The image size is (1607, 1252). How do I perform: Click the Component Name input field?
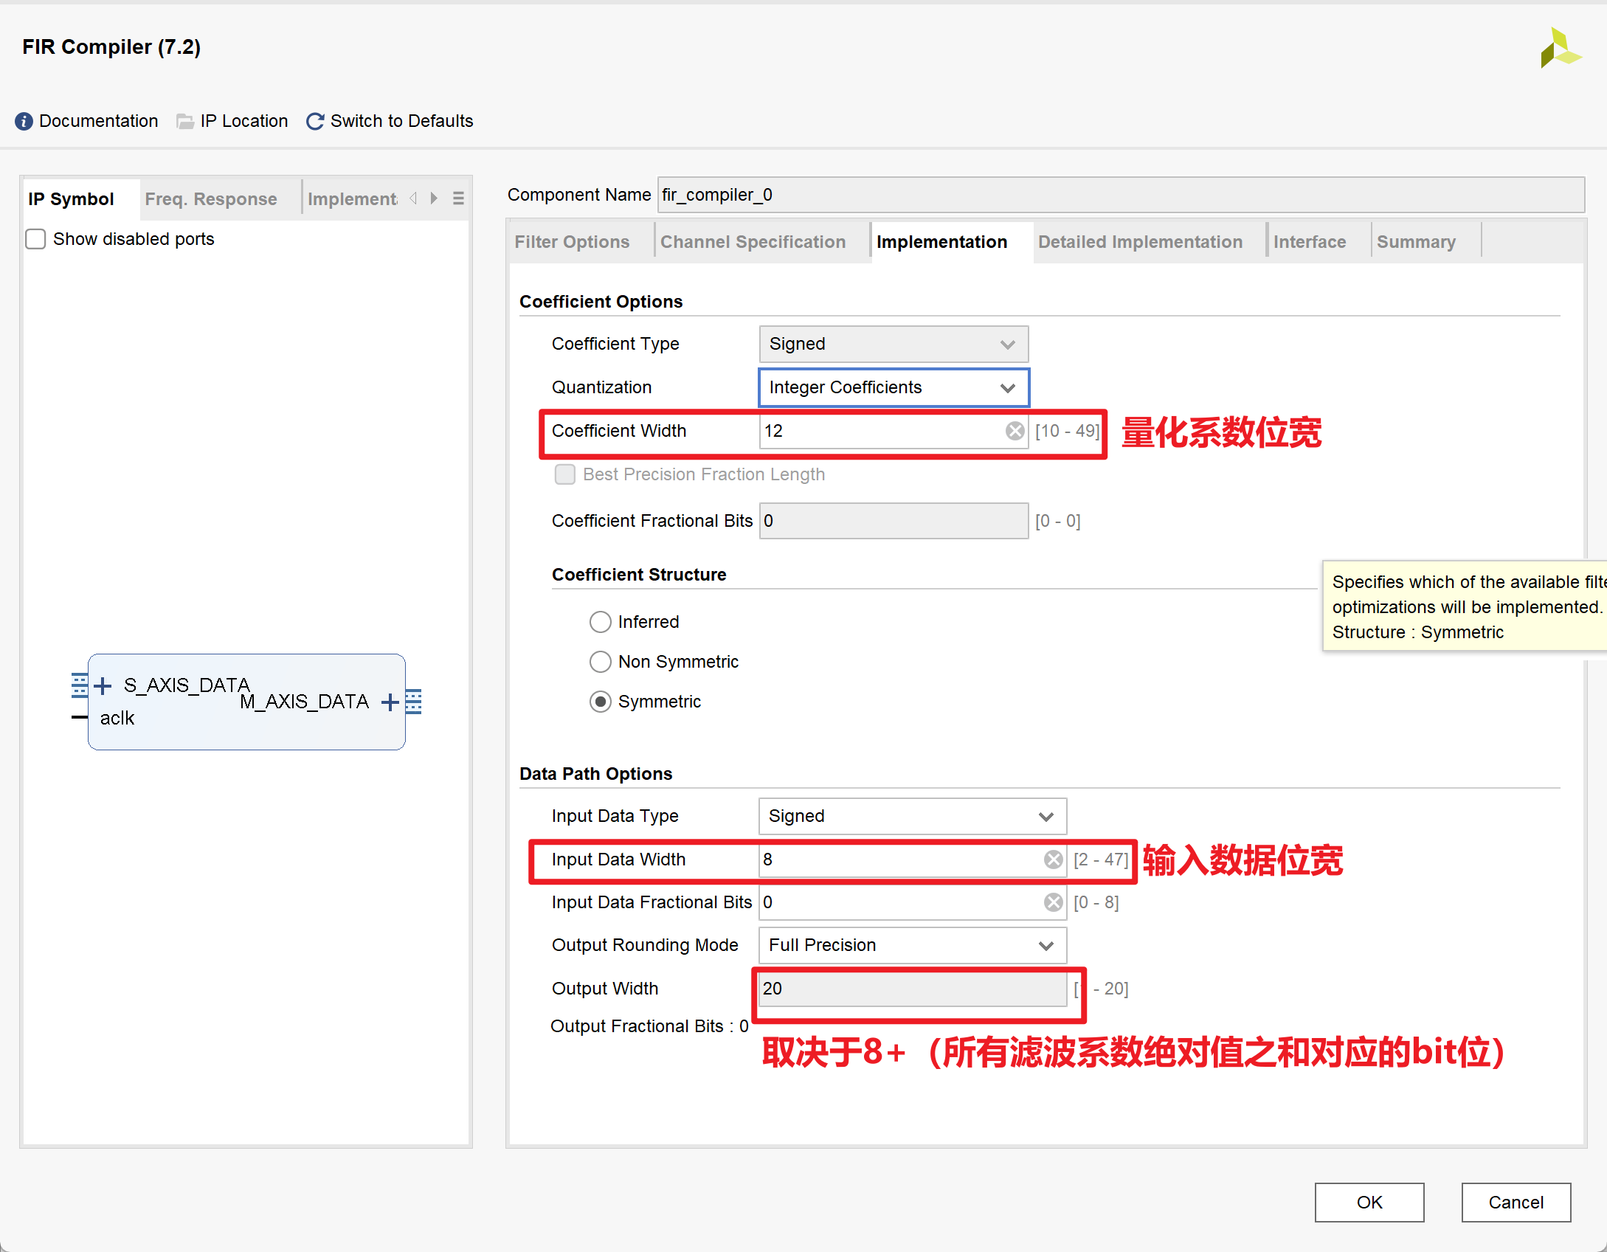pos(1121,195)
